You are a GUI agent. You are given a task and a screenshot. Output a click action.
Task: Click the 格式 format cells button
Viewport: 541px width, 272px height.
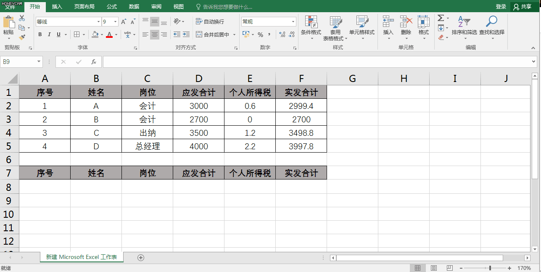point(424,28)
